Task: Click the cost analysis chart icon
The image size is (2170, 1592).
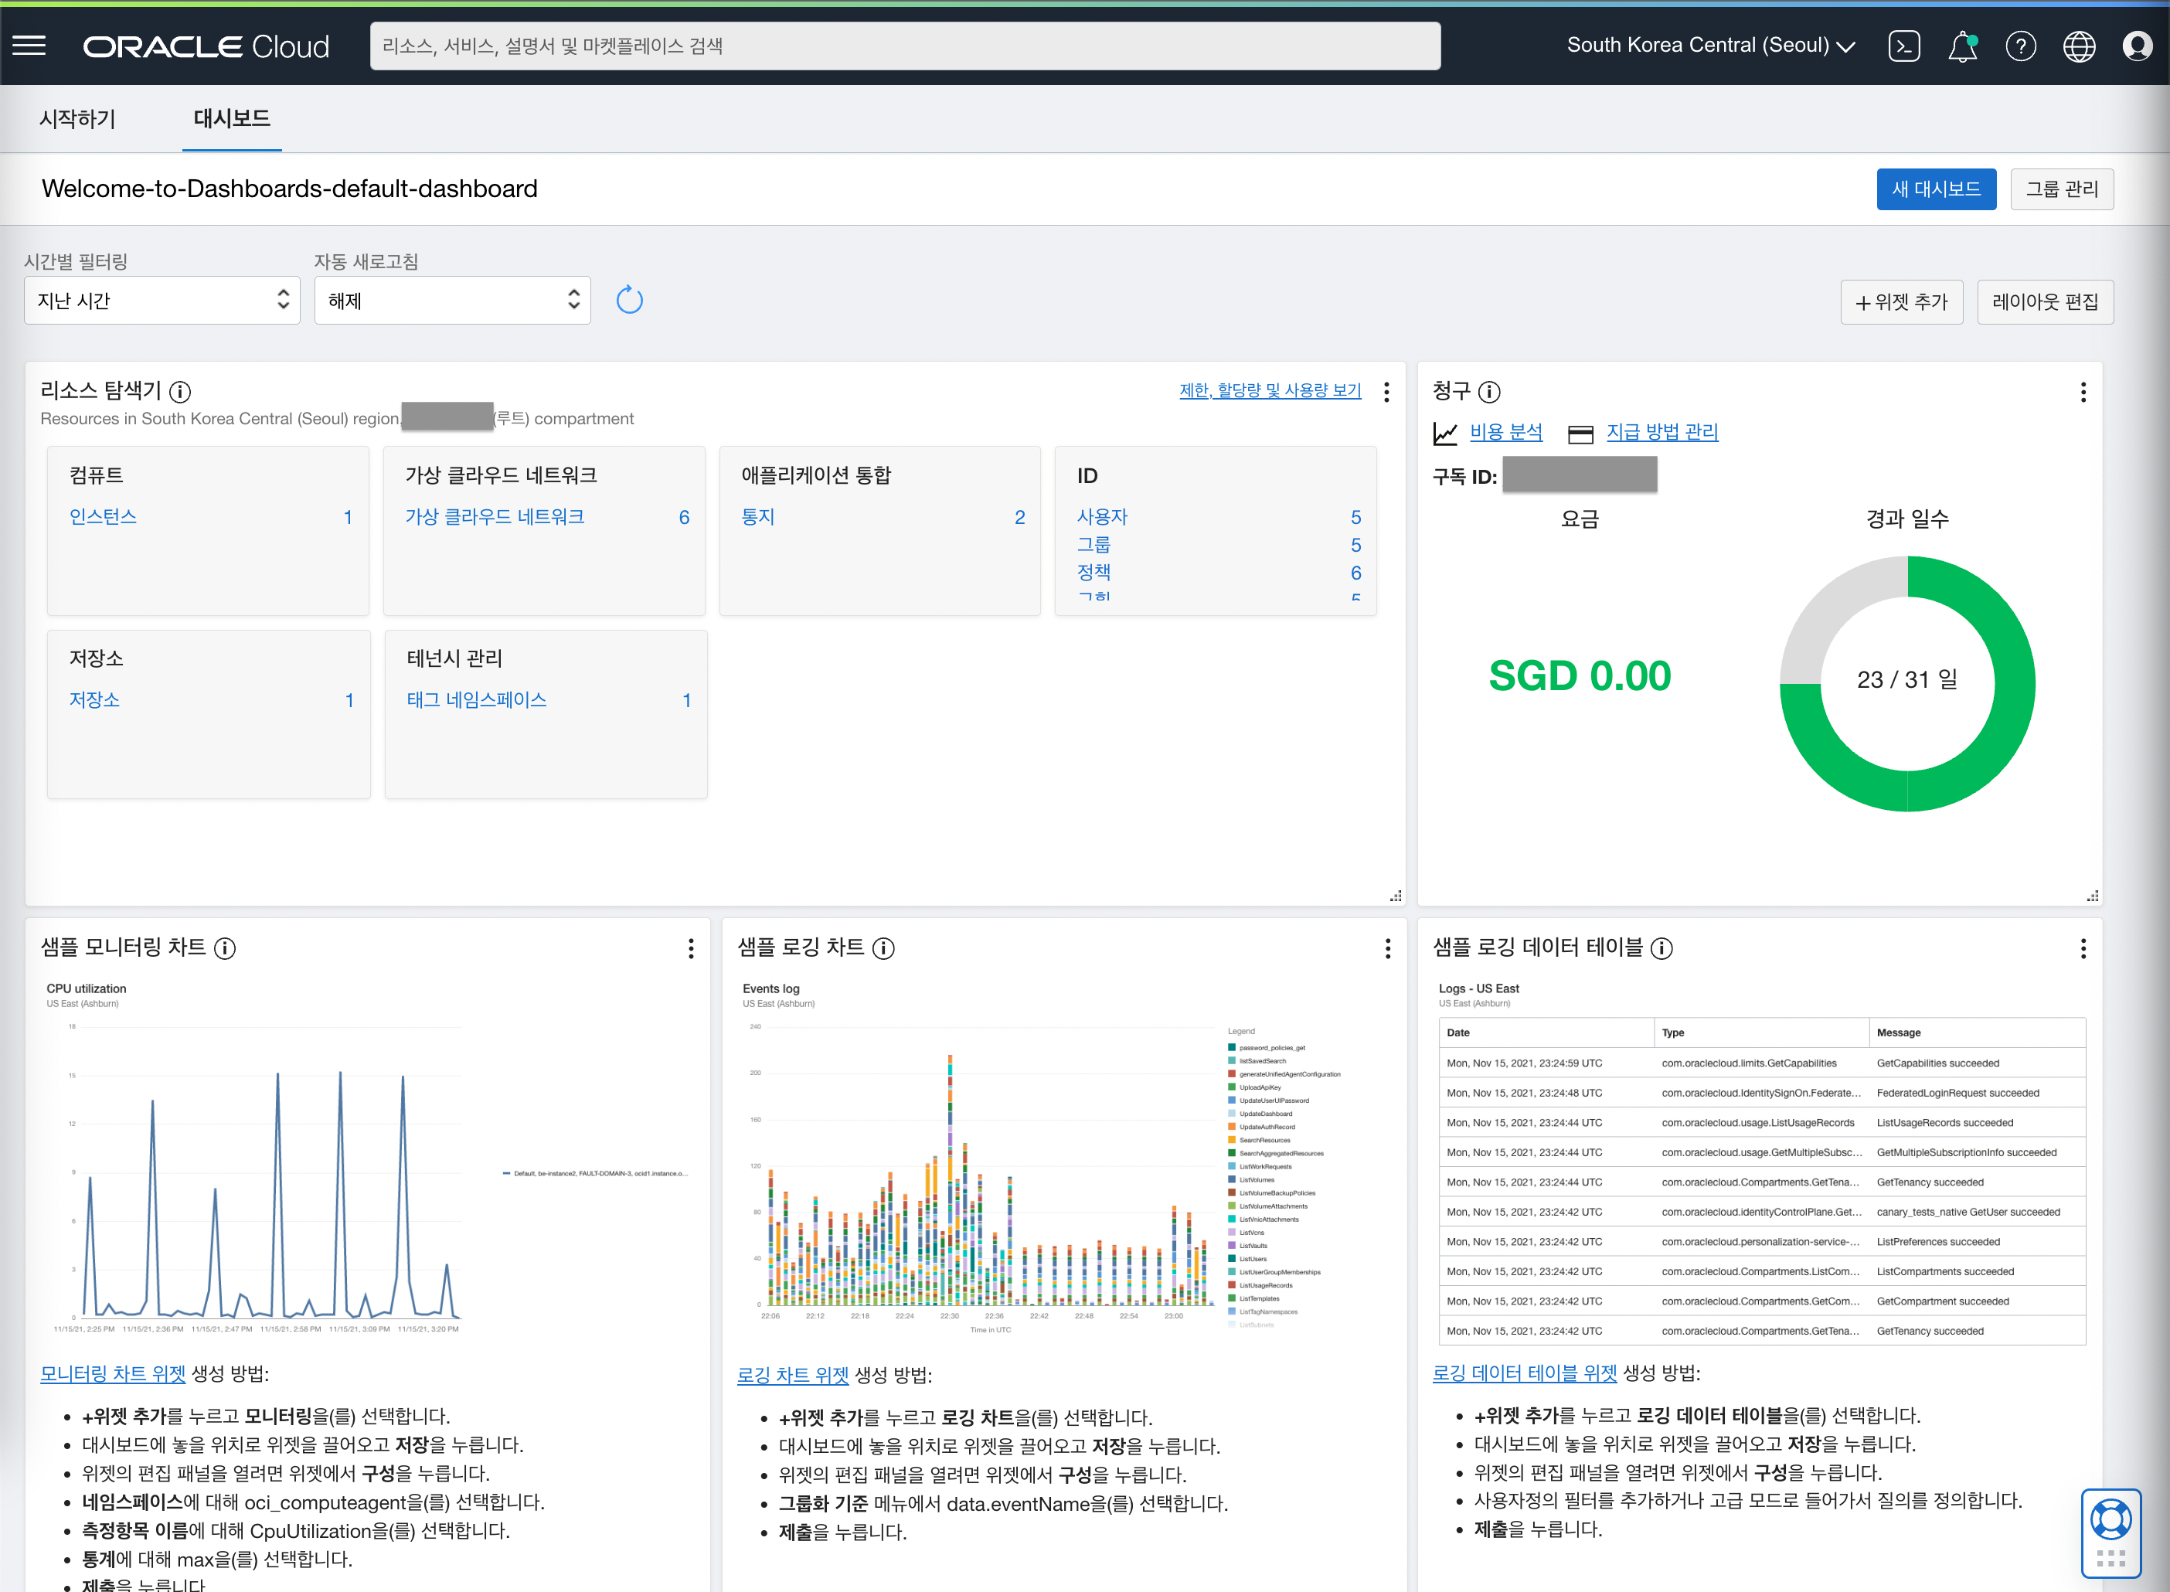Action: [1445, 434]
